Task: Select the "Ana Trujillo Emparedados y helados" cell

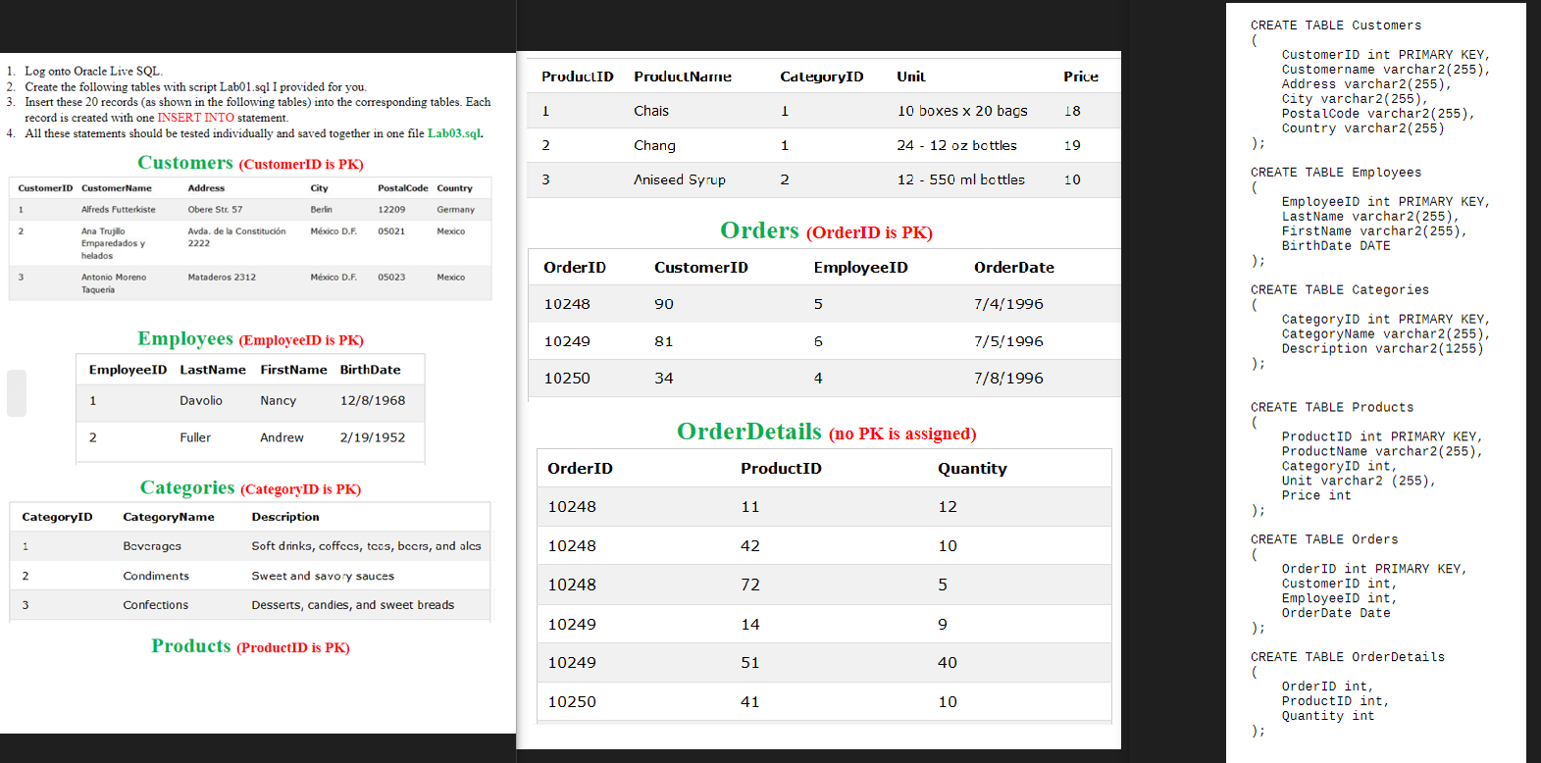Action: (113, 243)
